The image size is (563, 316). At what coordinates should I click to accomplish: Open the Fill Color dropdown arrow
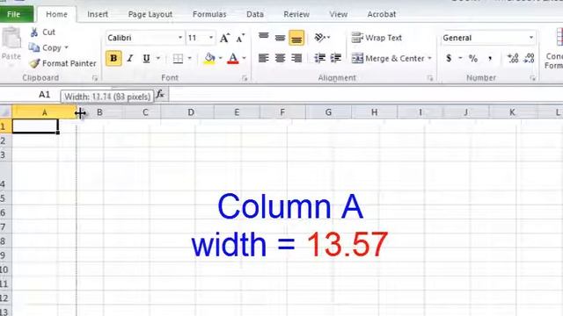[x=221, y=58]
